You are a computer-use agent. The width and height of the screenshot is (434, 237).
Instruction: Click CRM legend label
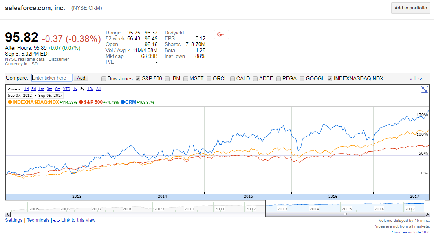pyautogui.click(x=131, y=102)
